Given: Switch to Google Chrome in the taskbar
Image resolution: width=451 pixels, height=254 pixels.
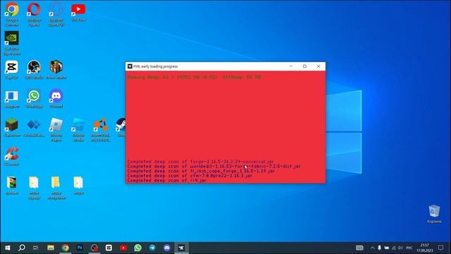Looking at the screenshot, I should click(66, 248).
